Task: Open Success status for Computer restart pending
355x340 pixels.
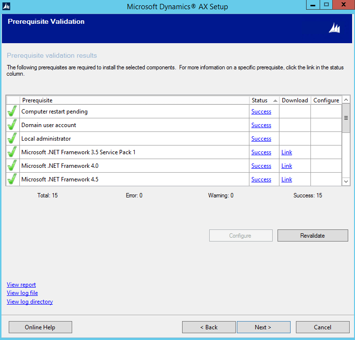Action: point(261,112)
